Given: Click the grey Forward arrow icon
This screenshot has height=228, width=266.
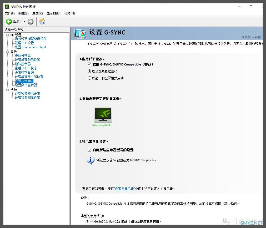Looking at the screenshot, I should (x=31, y=22).
